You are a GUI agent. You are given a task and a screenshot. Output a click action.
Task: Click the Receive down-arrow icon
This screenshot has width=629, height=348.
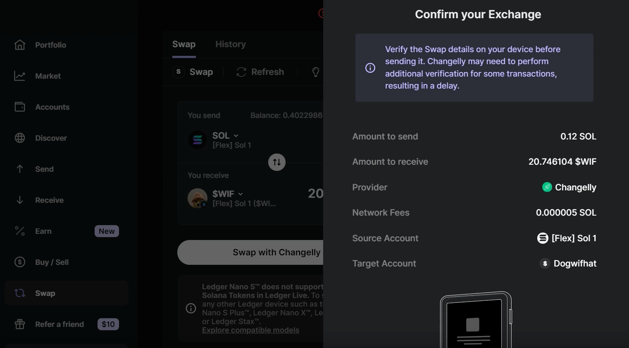20,200
